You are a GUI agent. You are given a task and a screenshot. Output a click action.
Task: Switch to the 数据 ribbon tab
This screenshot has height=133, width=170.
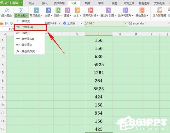click(87, 3)
